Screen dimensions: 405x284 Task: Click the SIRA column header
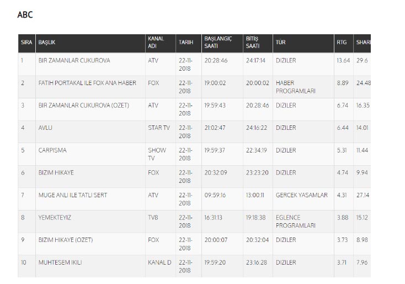click(25, 43)
